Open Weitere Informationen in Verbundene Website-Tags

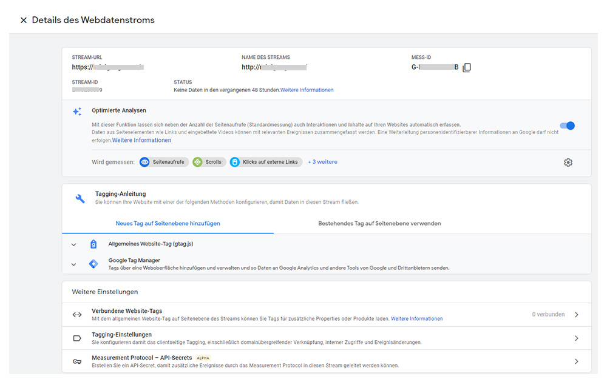(416, 319)
